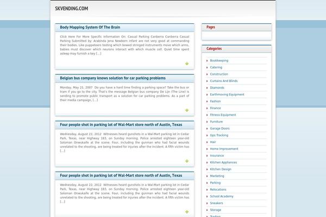This screenshot has height=217, width=326.
Task: Select the Hair category
Action: pyautogui.click(x=213, y=142)
